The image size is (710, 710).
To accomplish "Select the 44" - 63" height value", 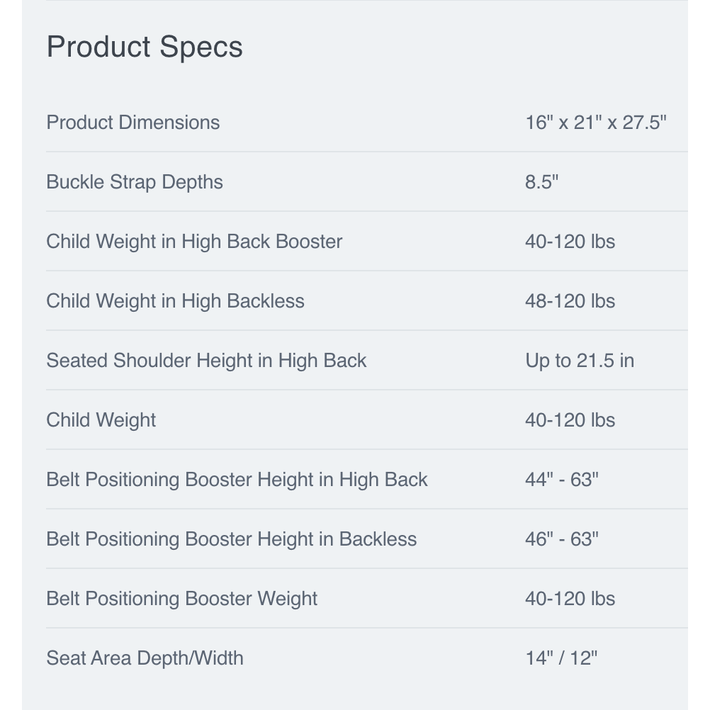I will click(x=561, y=479).
